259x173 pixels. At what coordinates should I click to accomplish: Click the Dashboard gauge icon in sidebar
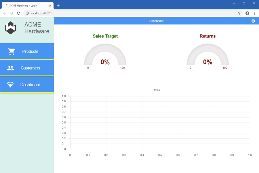tap(10, 84)
